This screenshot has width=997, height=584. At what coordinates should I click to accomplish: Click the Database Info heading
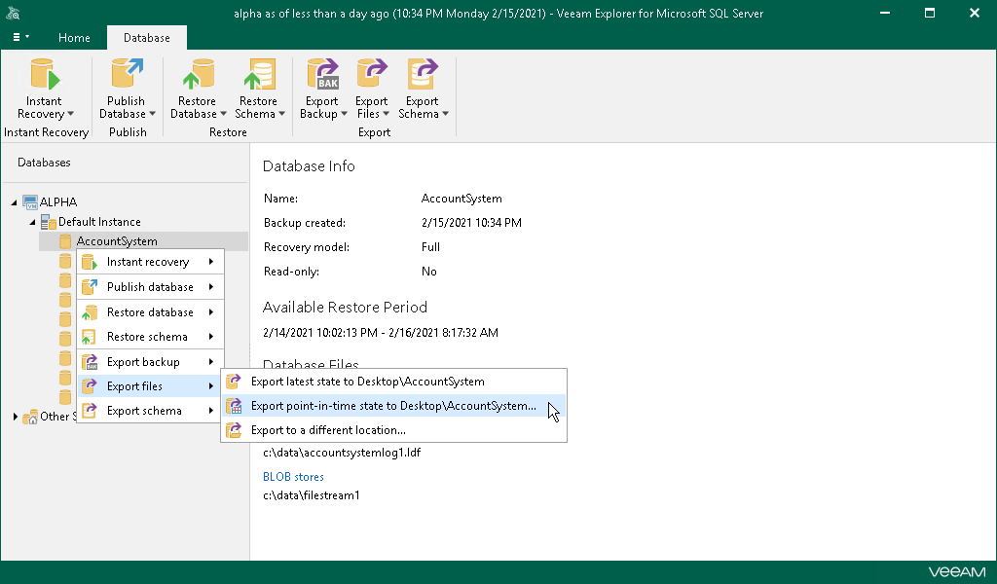309,166
